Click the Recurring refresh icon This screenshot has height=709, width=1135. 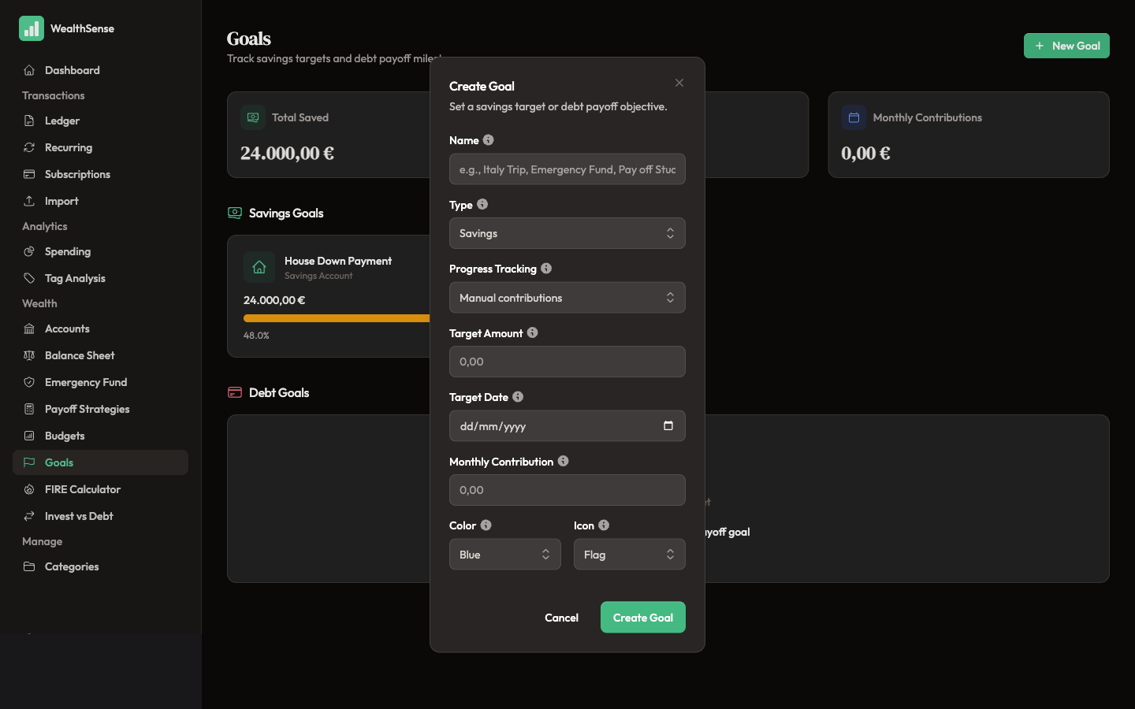point(29,147)
